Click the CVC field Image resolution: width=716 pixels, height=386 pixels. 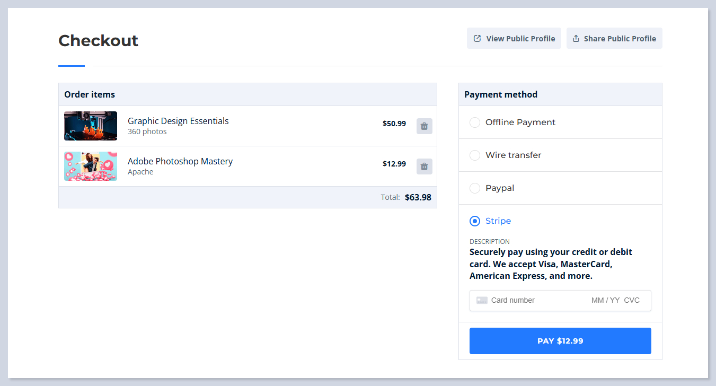point(632,300)
